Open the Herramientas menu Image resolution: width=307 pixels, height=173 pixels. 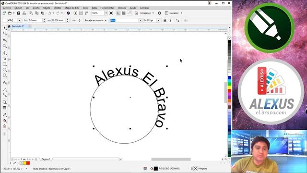[107, 8]
